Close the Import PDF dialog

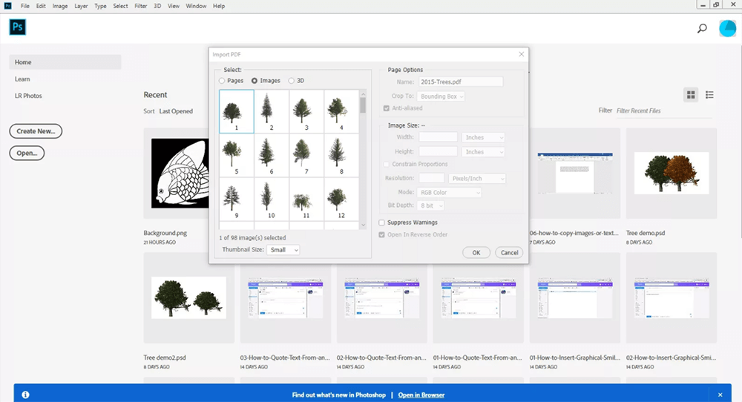pos(522,54)
